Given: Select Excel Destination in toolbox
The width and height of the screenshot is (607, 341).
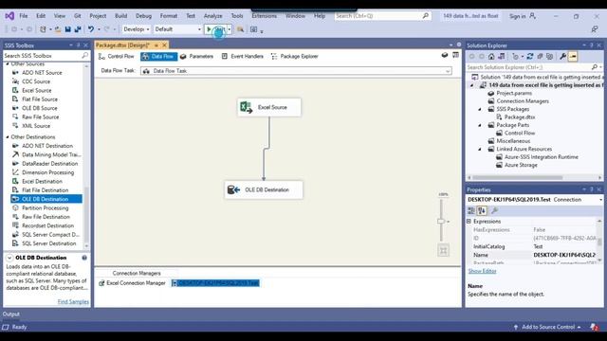Looking at the screenshot, I should coord(42,181).
